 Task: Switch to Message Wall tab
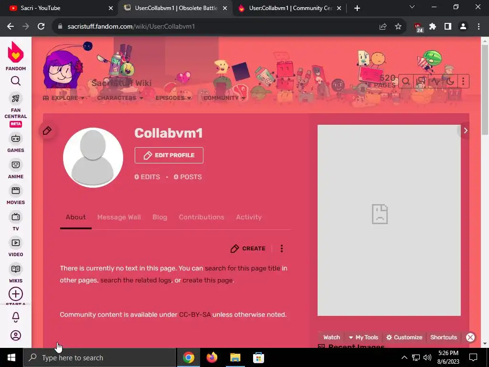point(119,217)
